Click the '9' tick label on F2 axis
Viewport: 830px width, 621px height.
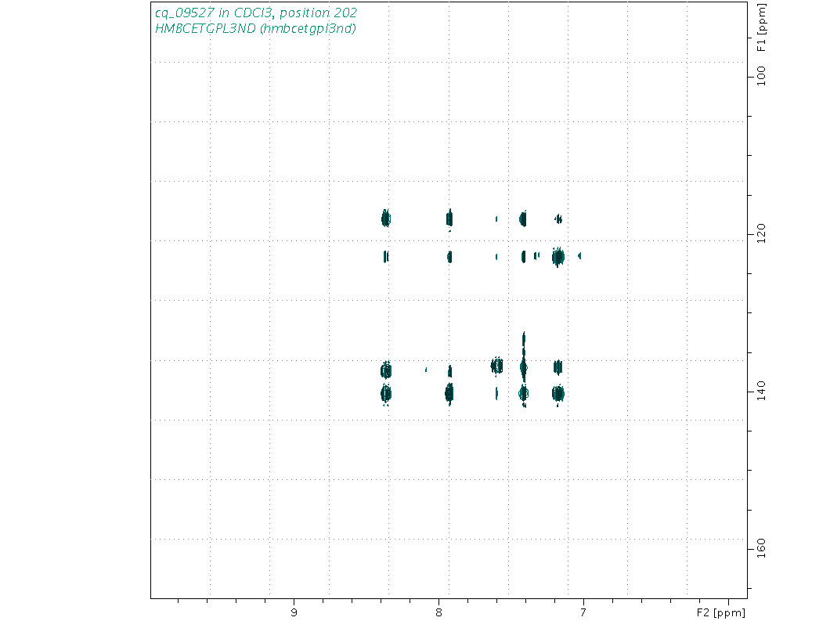[x=294, y=612]
